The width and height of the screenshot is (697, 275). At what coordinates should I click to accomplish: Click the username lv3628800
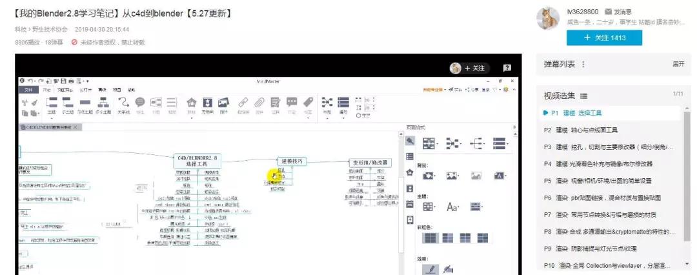click(x=582, y=12)
